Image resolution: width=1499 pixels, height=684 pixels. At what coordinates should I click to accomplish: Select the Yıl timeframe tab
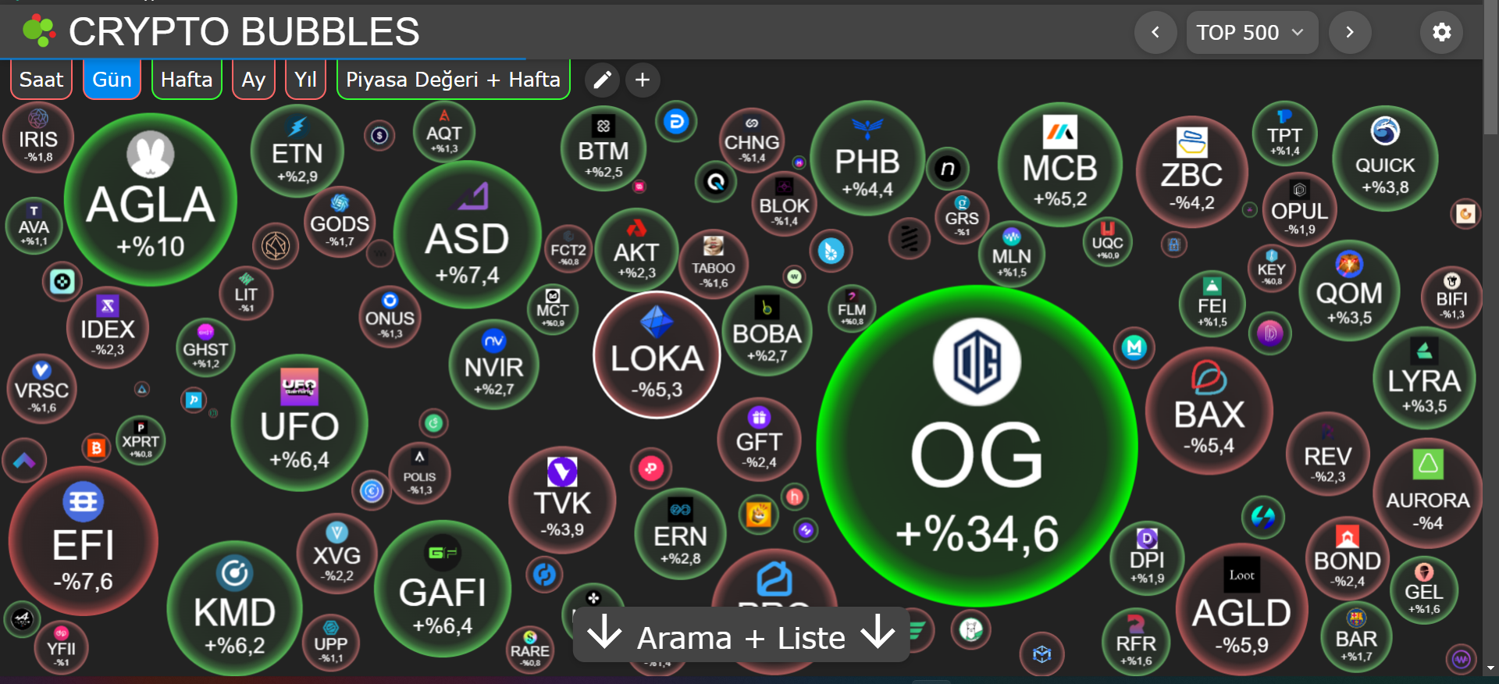click(x=305, y=80)
